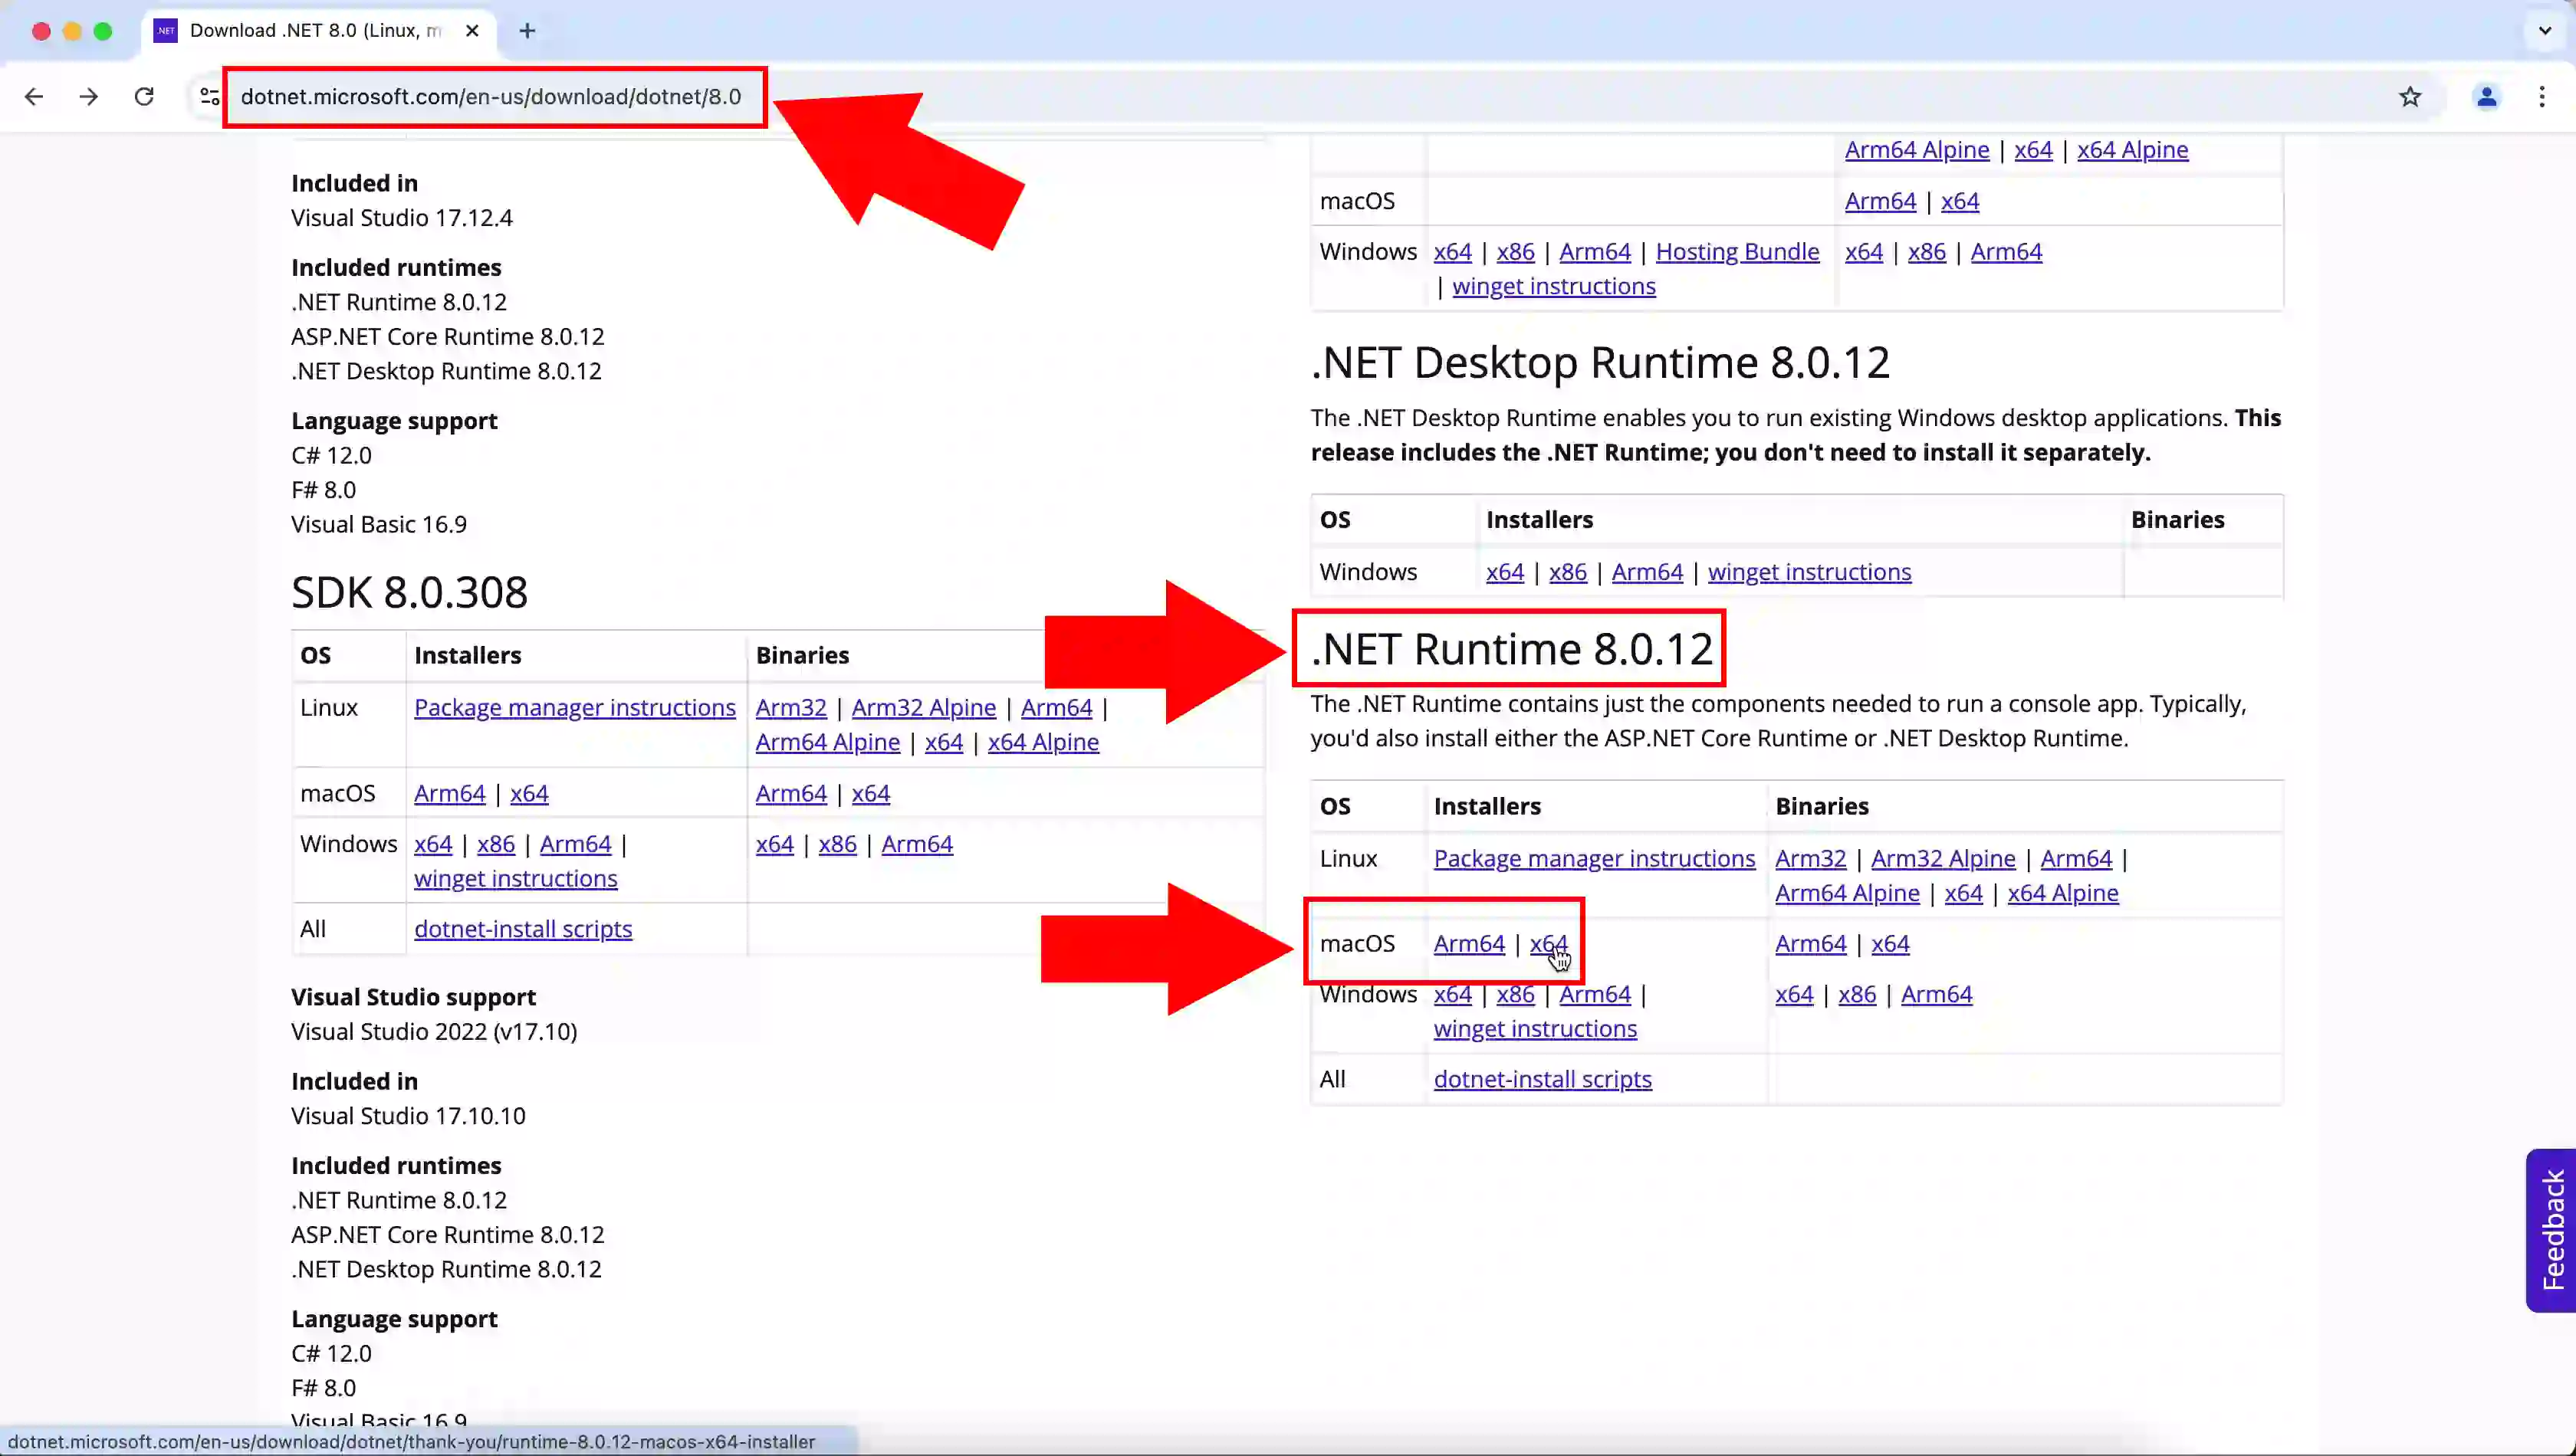Download .NET Desktop Runtime Windows x64 installer
The image size is (2576, 1456).
tap(1505, 572)
